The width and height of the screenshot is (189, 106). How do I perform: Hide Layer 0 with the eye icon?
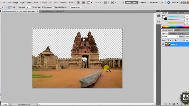(x=163, y=44)
